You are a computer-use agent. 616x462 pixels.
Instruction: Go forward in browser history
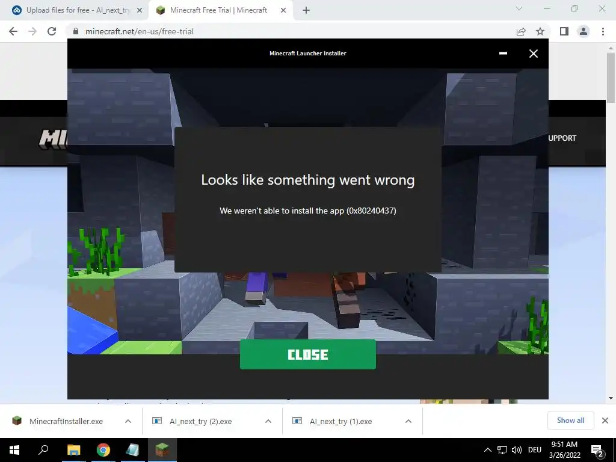[32, 31]
